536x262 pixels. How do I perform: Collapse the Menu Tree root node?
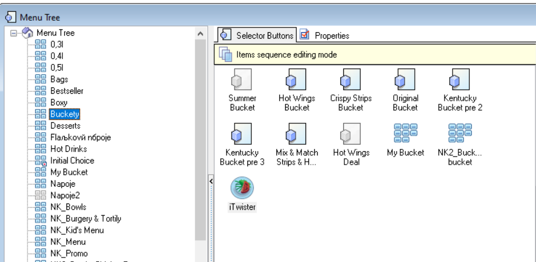[x=14, y=33]
